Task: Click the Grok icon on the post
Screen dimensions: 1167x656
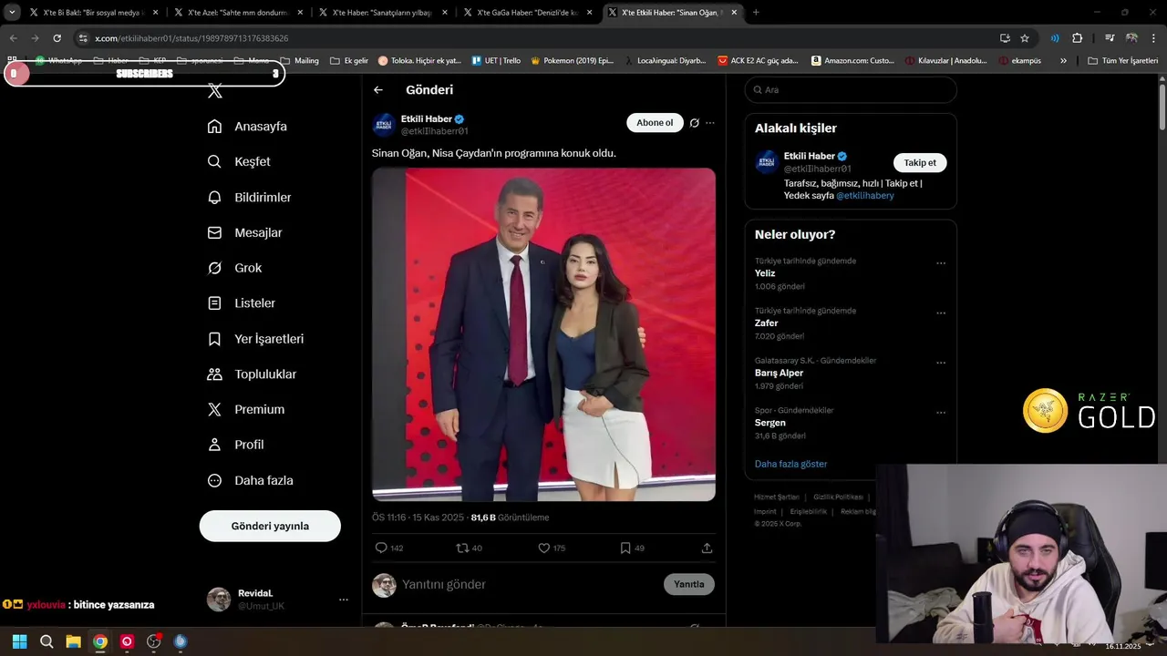Action: point(695,123)
